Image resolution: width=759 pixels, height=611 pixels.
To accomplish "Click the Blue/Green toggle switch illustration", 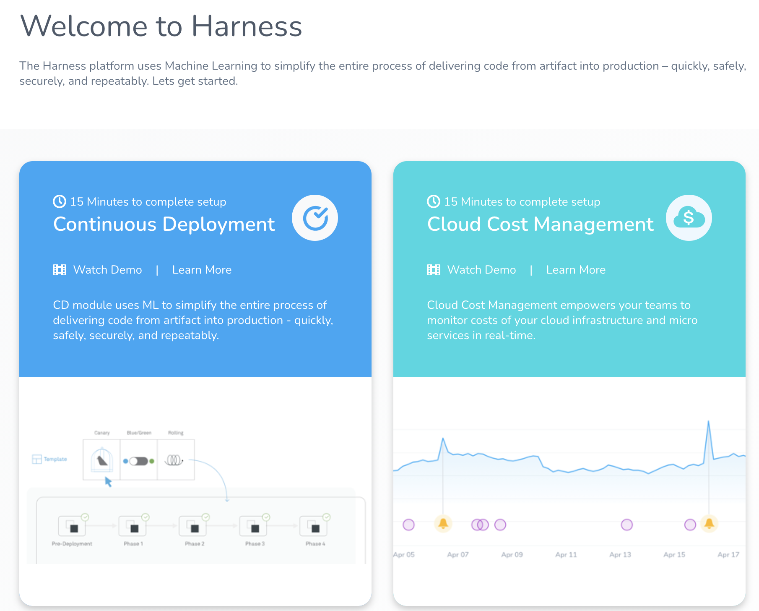I will point(139,461).
